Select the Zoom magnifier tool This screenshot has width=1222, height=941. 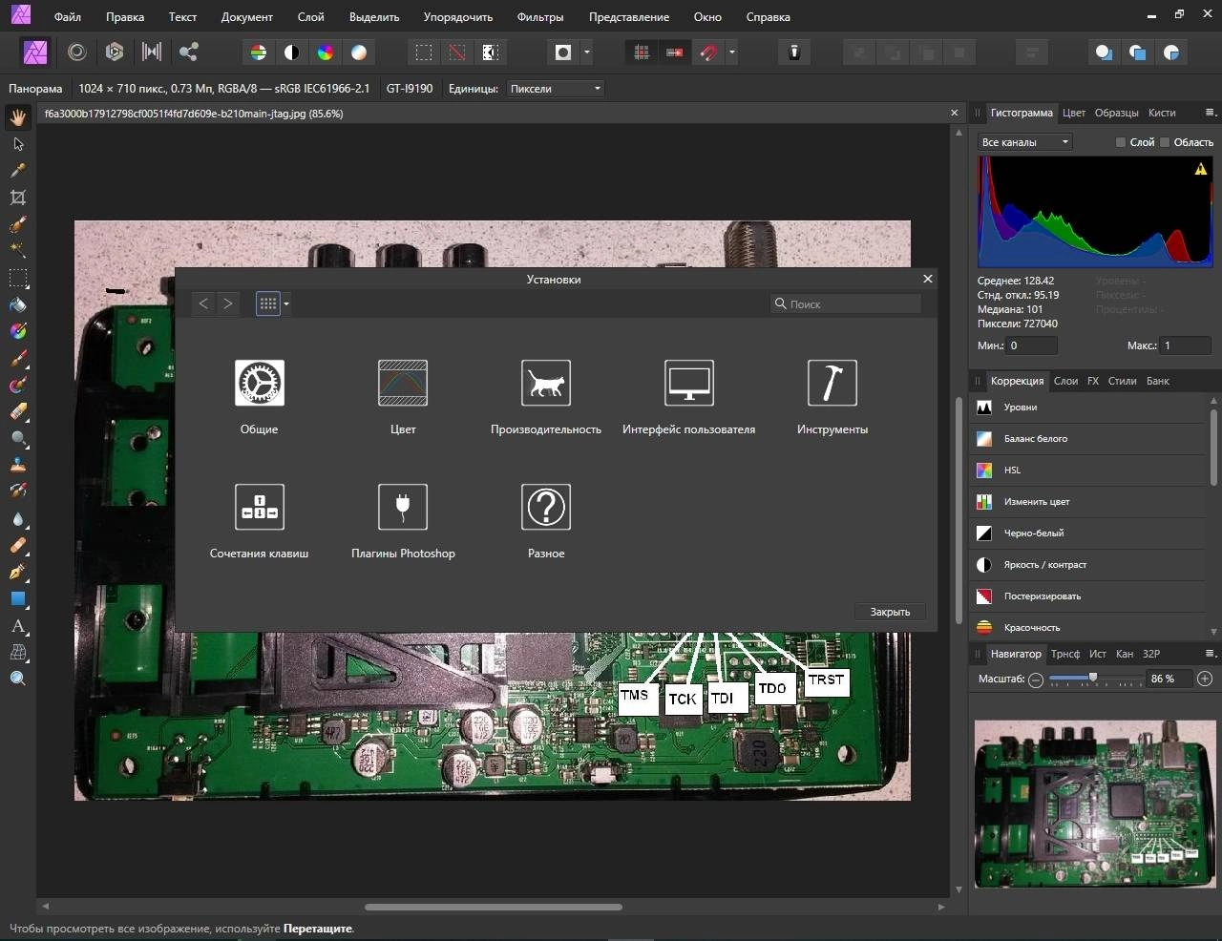(18, 679)
